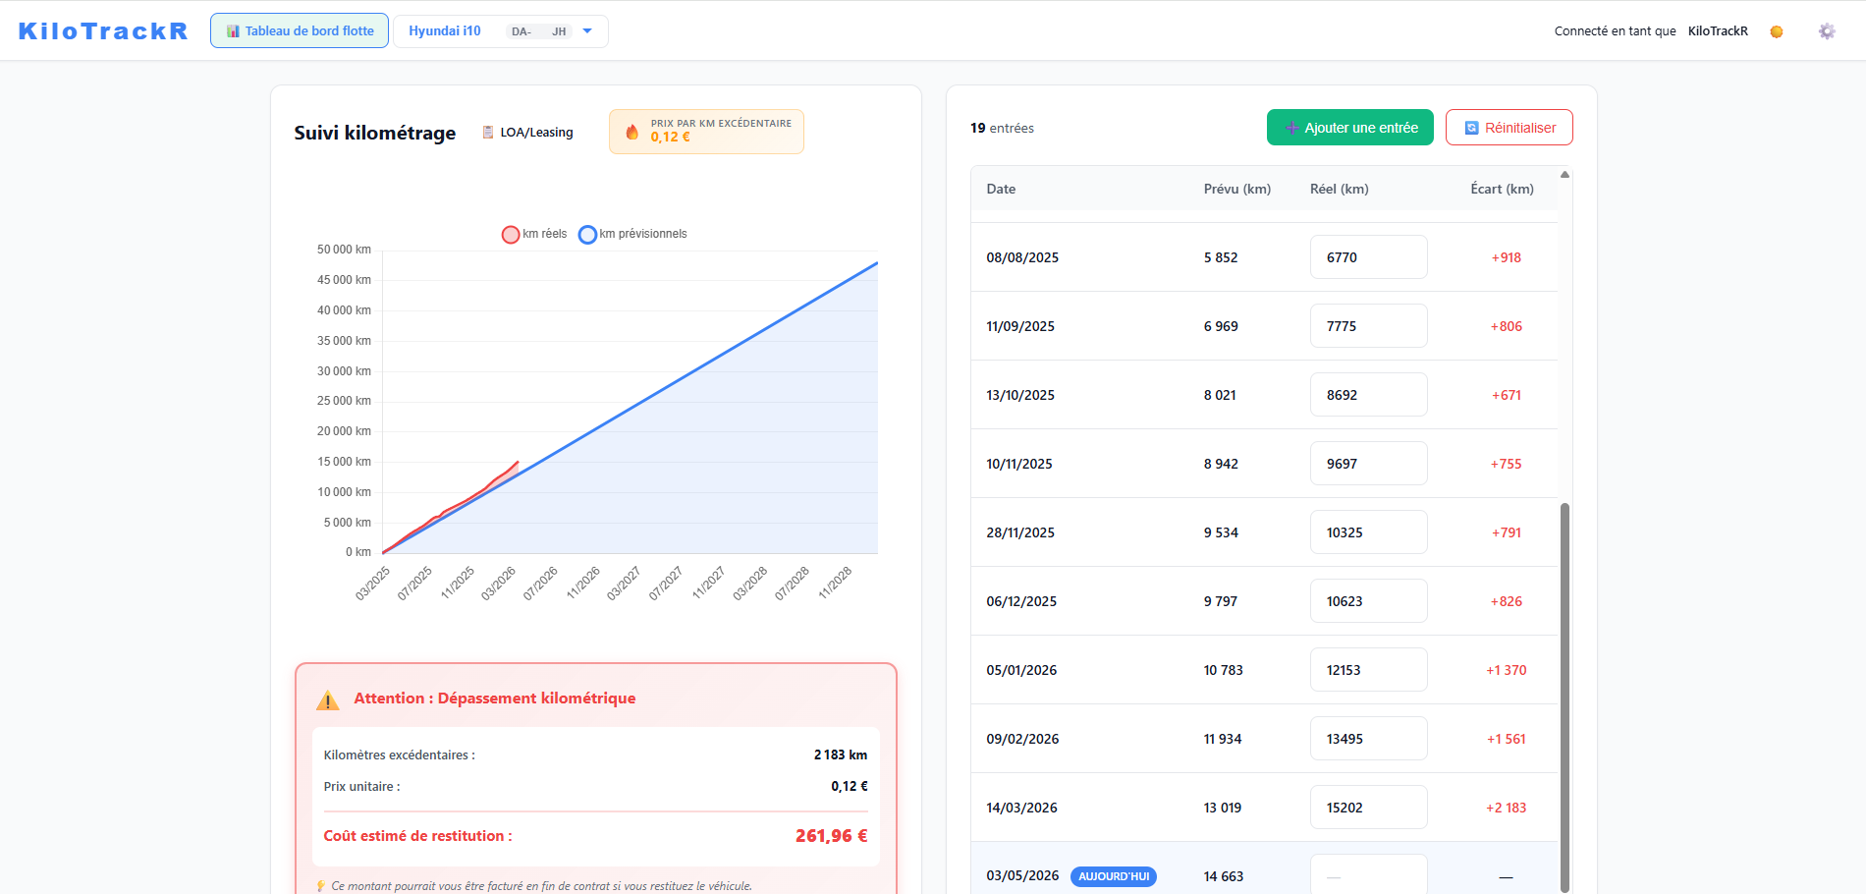Screen dimensions: 1866x894
Task: Toggle the km réels legend series
Action: [x=534, y=234]
